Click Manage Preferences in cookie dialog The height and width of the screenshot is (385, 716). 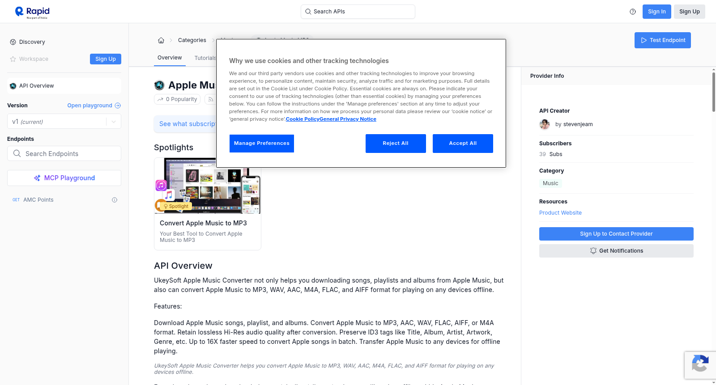pos(262,144)
